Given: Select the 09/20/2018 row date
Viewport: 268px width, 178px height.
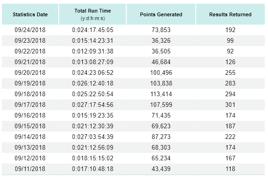Looking at the screenshot, I should click(30, 73).
